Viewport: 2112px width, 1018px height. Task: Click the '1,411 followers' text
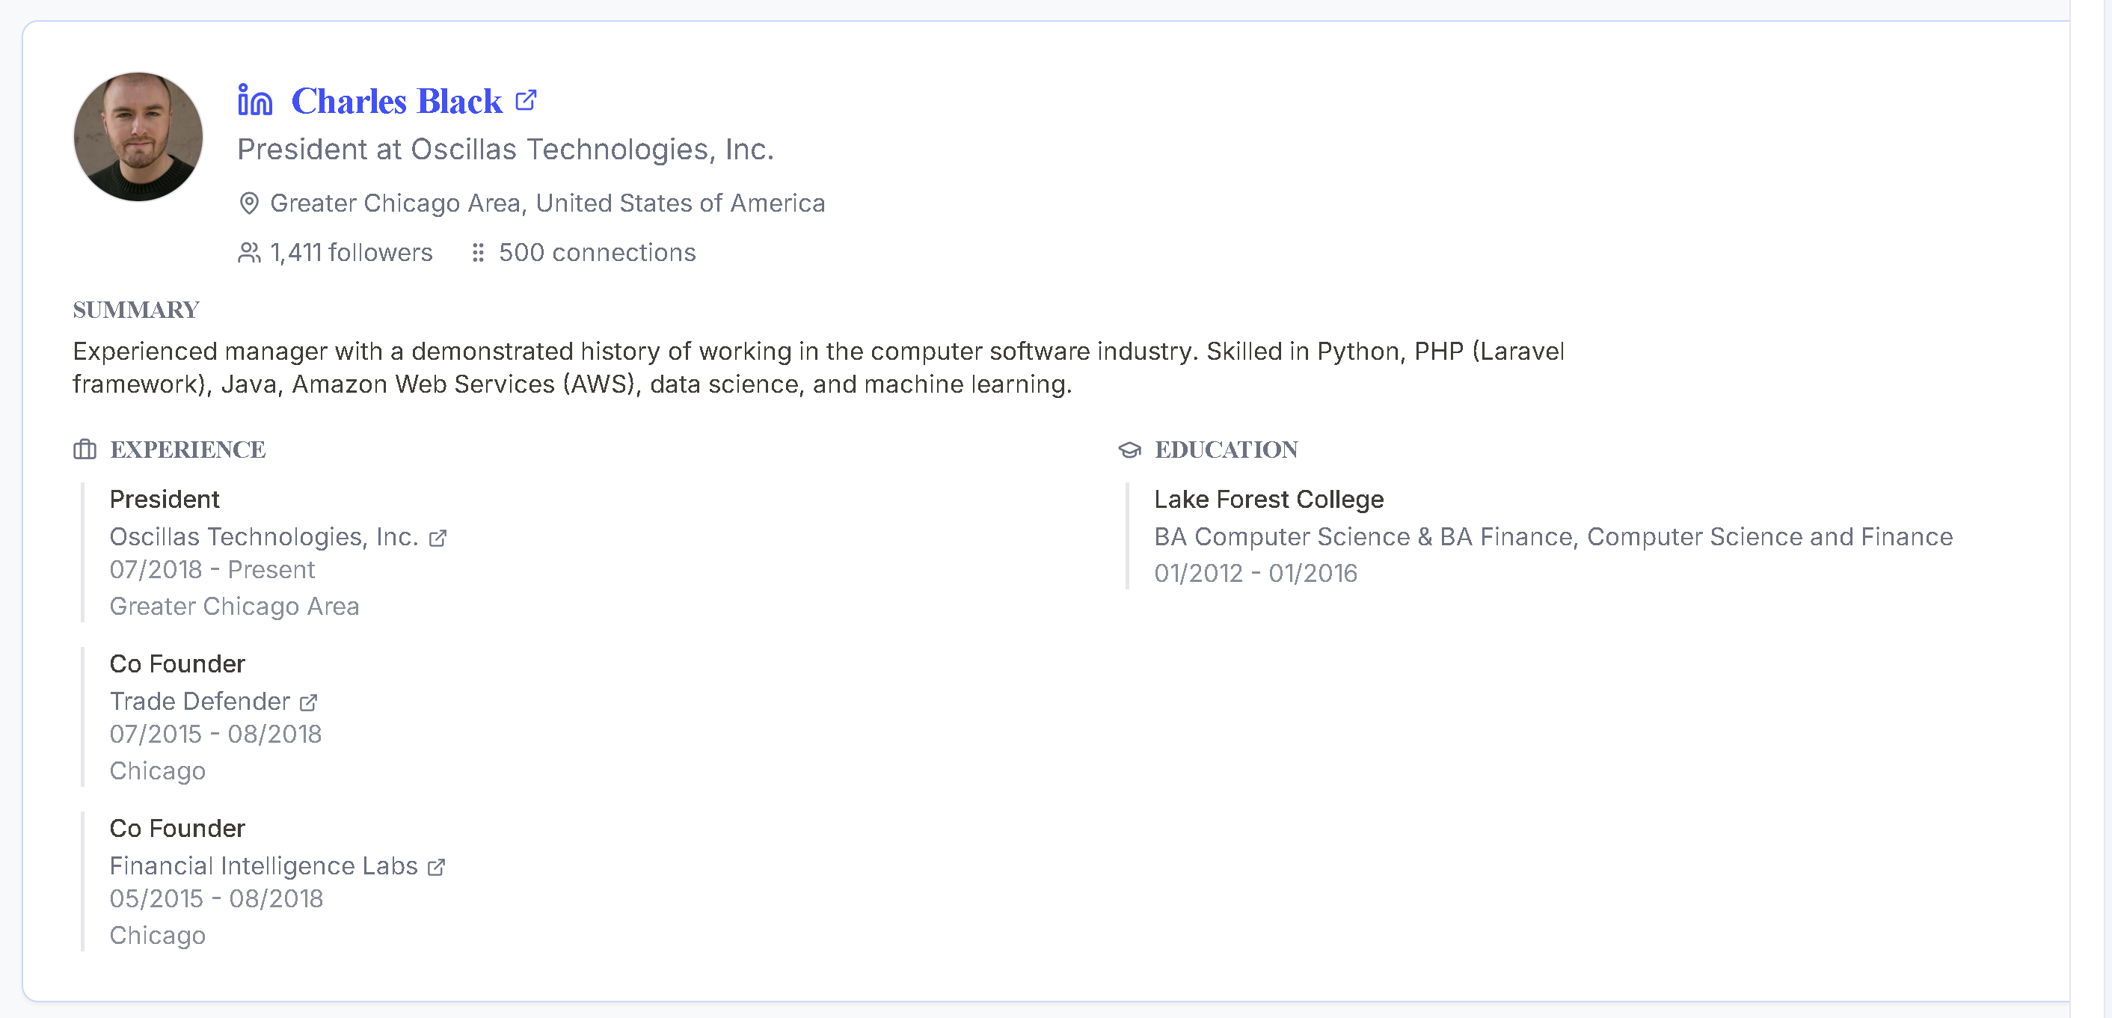pyautogui.click(x=352, y=253)
